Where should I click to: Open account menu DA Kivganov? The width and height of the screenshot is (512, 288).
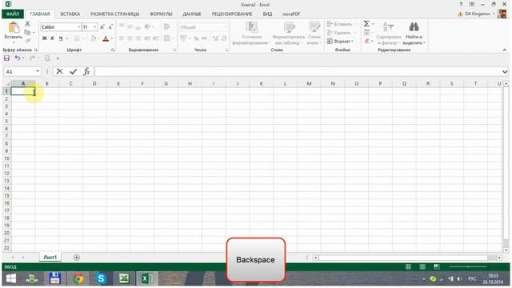pyautogui.click(x=478, y=14)
